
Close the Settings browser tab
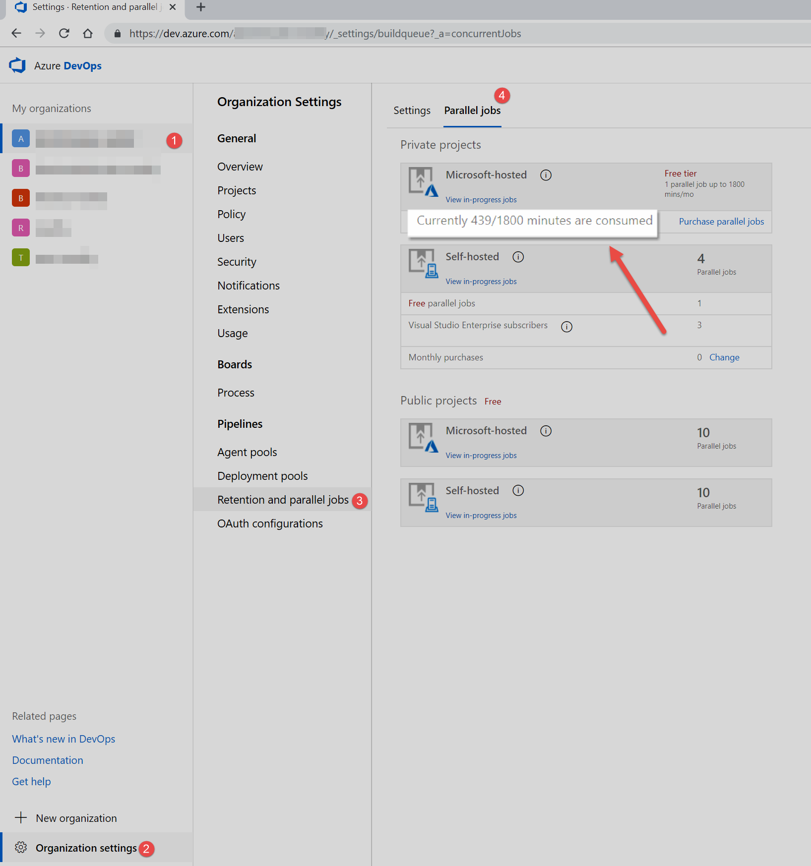click(173, 7)
